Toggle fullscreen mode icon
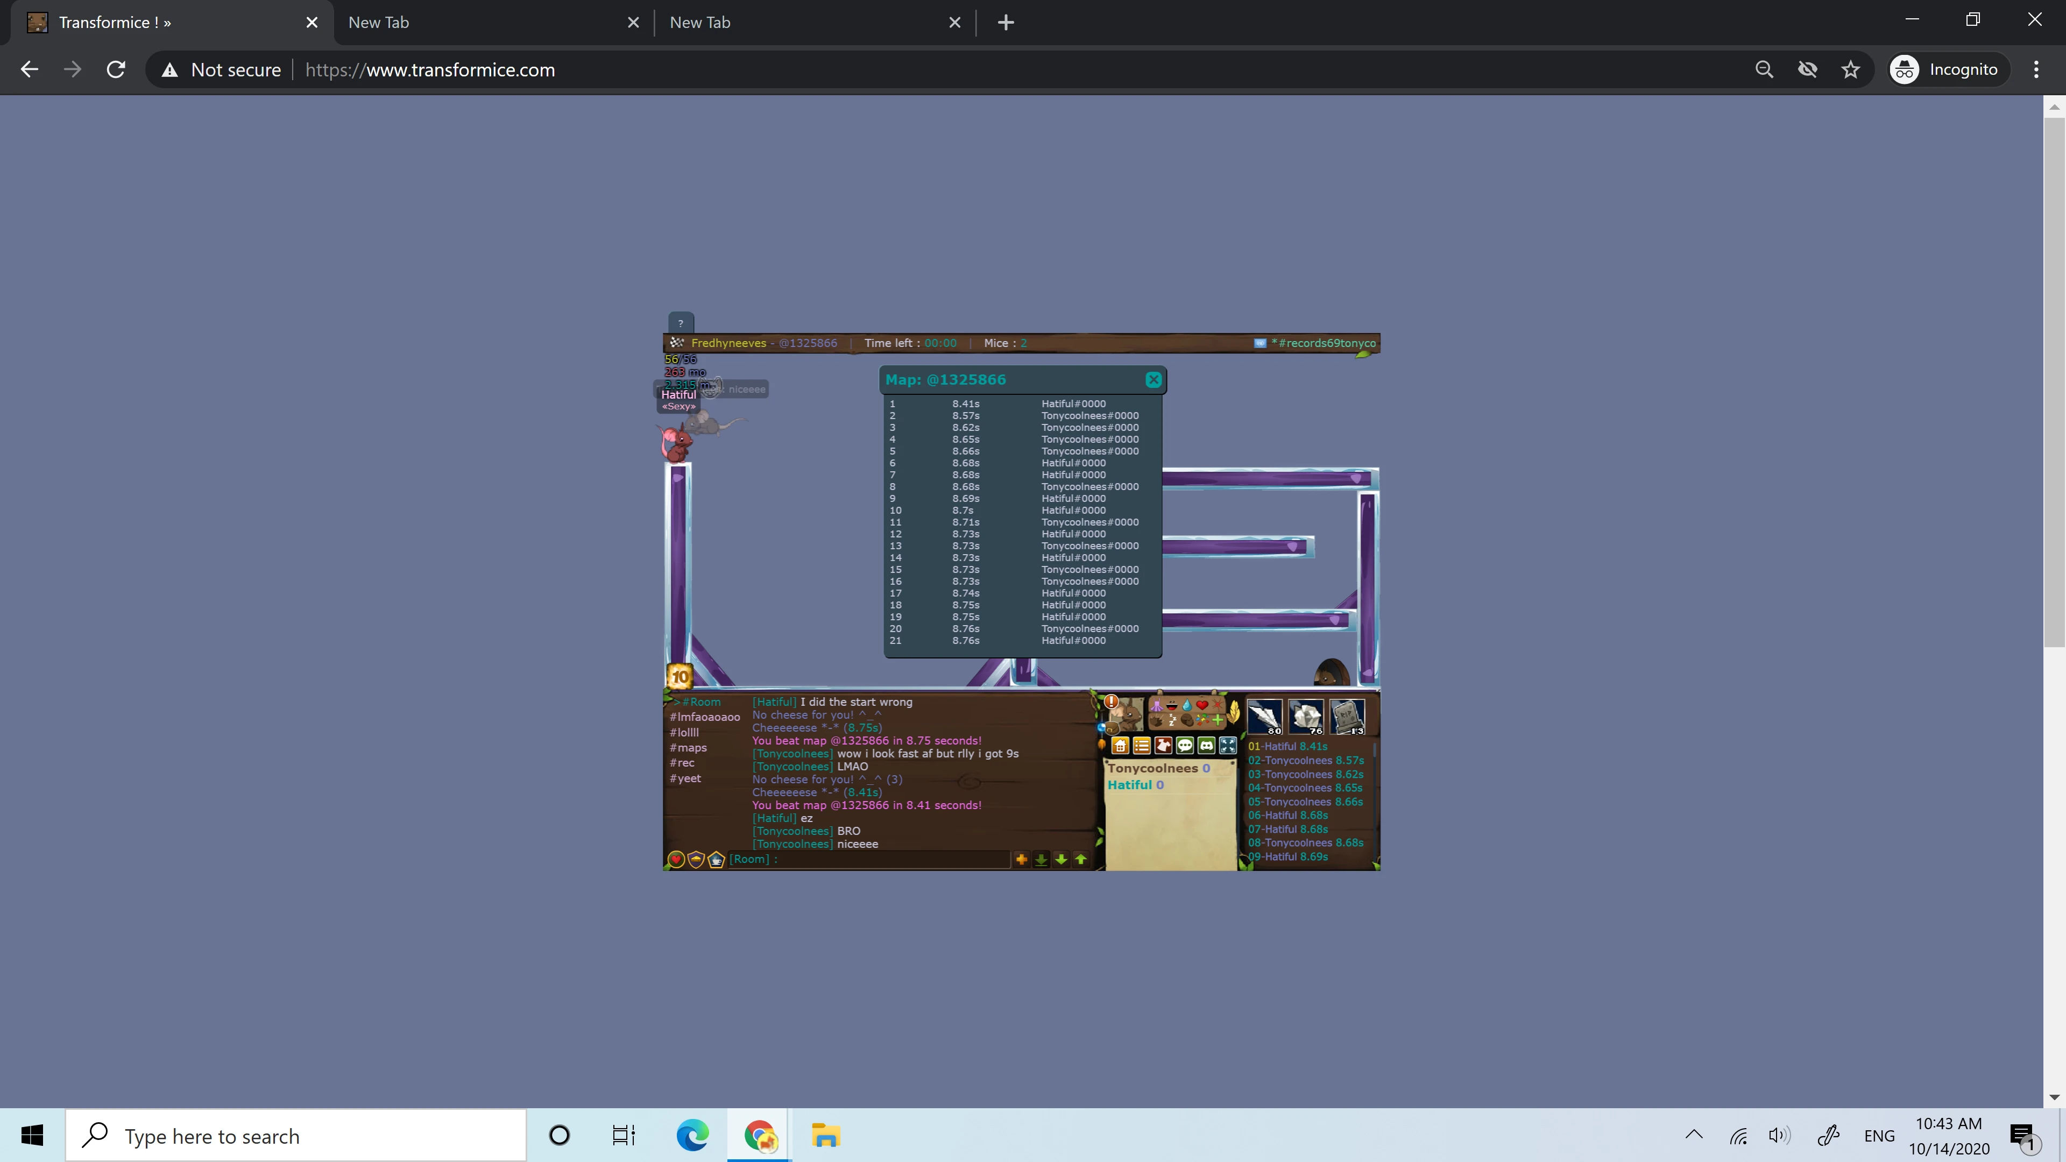2066x1162 pixels. click(x=1228, y=746)
